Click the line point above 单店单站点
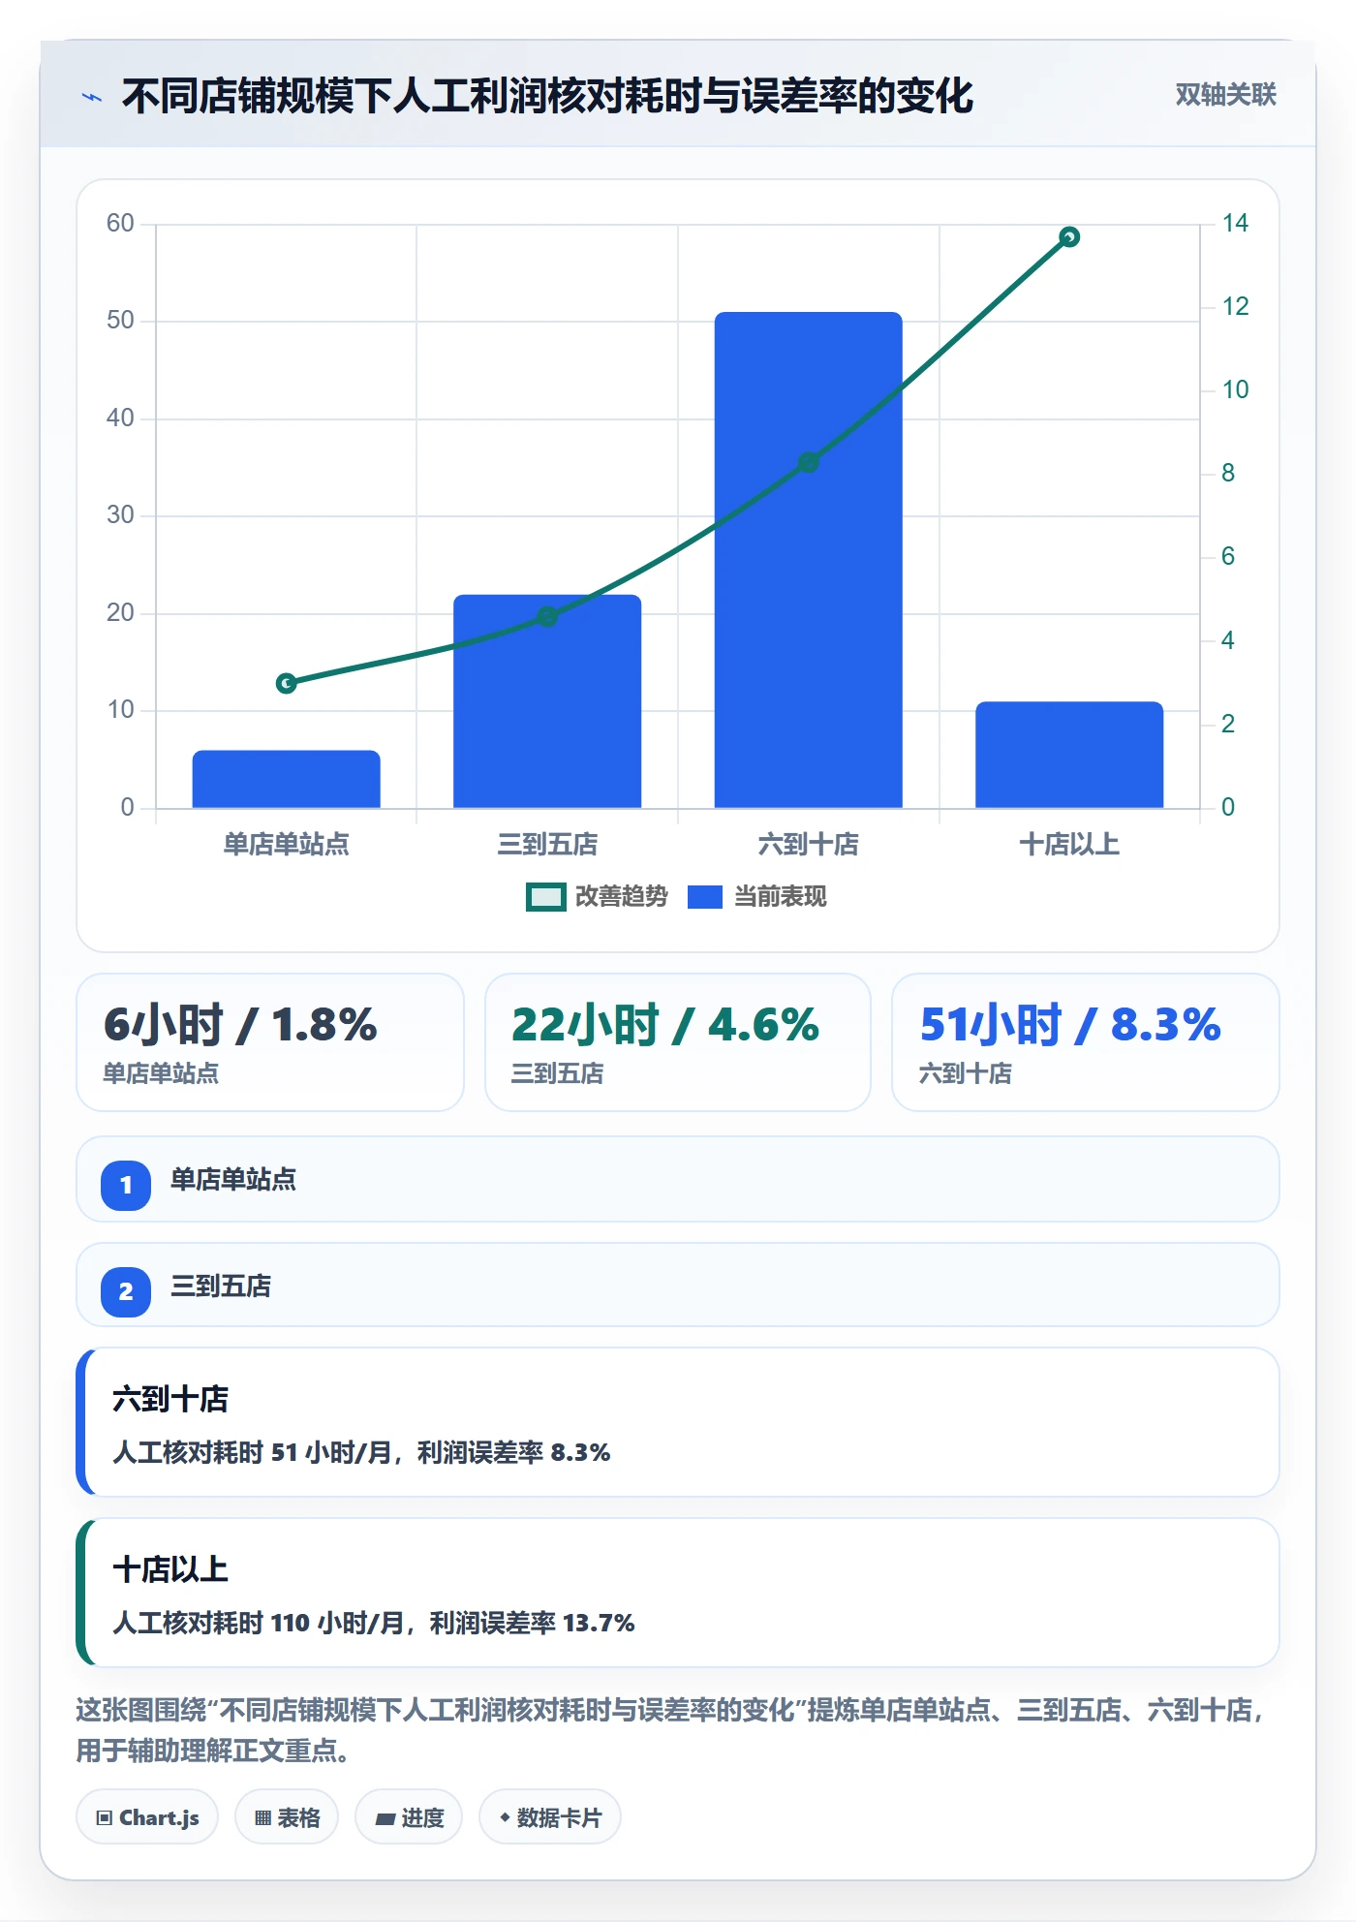This screenshot has height=1922, width=1356. 286,684
